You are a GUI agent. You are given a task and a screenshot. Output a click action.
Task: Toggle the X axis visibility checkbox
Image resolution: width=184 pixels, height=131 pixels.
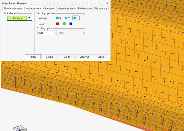[x=57, y=18]
